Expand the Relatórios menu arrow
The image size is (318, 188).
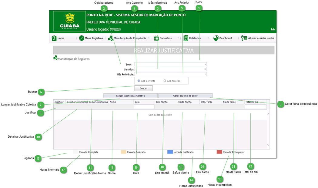(x=209, y=38)
